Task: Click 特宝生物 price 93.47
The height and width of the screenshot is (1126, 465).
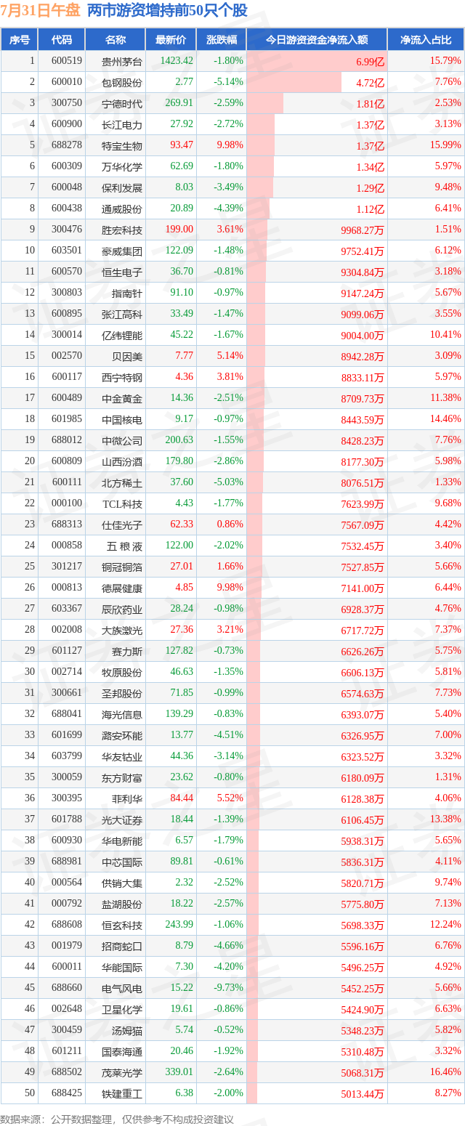Action: click(182, 145)
